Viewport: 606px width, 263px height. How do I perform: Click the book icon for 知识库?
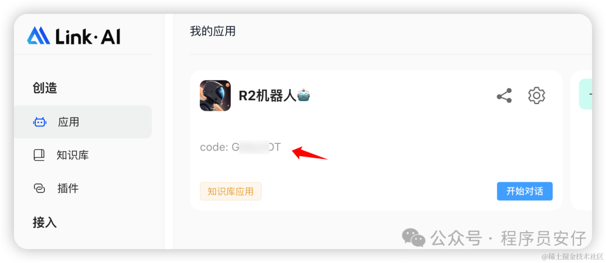39,156
